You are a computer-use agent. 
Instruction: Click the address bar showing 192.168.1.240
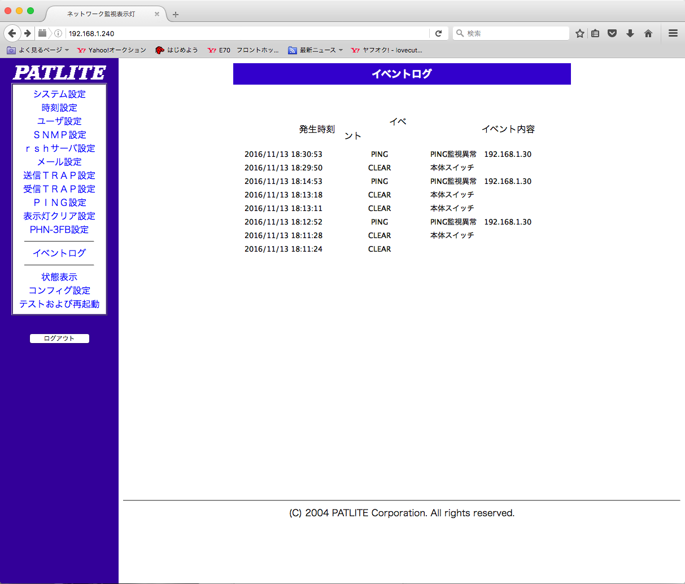[246, 33]
